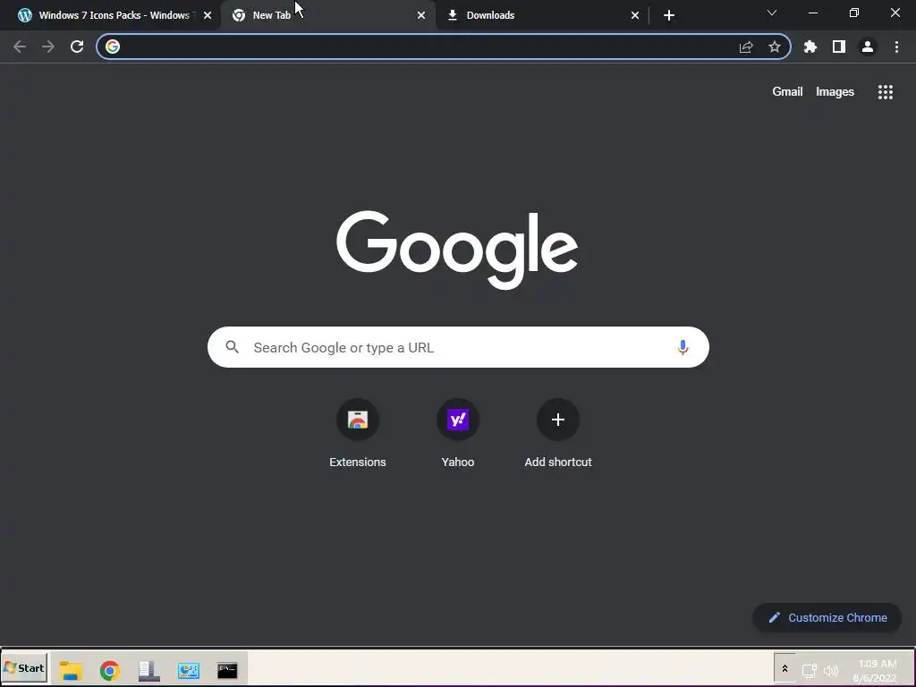Start voice search with the microphone
Image resolution: width=916 pixels, height=687 pixels.
click(x=683, y=348)
